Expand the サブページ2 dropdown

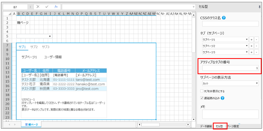pos(246,46)
